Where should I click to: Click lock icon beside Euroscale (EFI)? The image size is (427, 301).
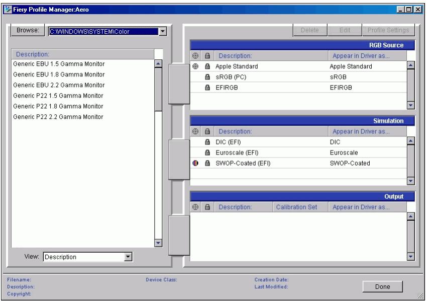207,153
